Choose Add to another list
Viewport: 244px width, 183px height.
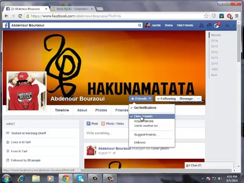coord(152,126)
